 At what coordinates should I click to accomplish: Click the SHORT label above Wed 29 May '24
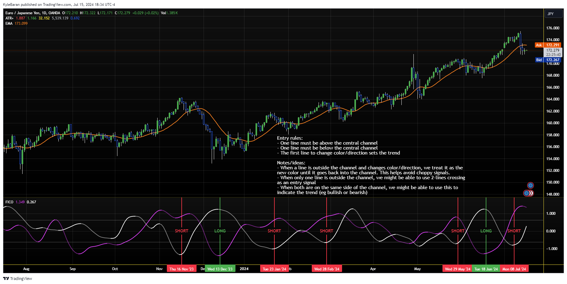click(458, 231)
